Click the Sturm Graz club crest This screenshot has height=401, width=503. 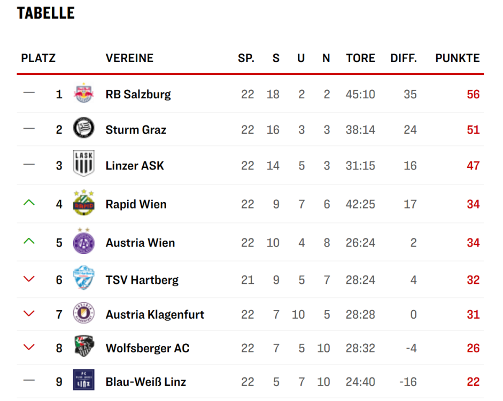pyautogui.click(x=83, y=129)
